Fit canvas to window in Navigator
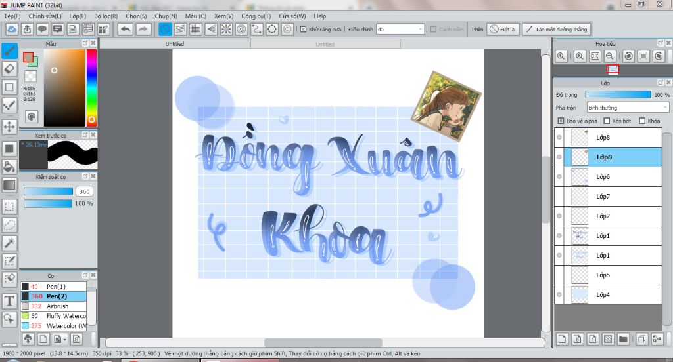673x362 pixels. point(595,56)
